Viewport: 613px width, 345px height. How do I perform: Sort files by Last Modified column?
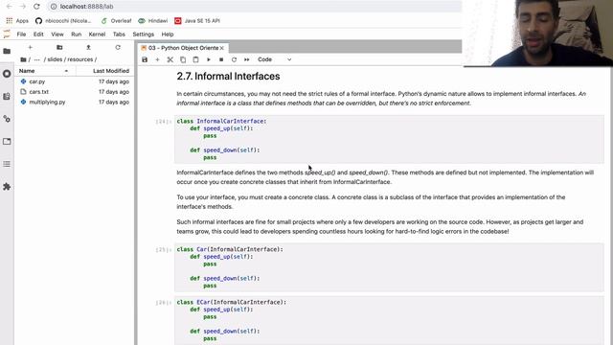pyautogui.click(x=104, y=71)
